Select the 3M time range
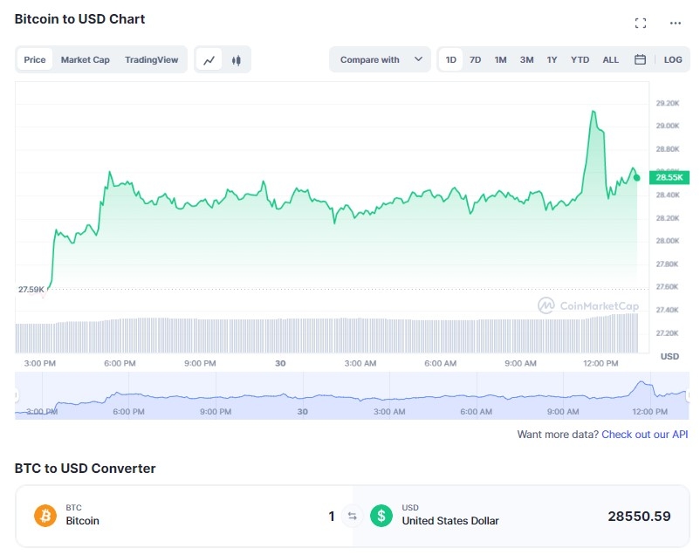The width and height of the screenshot is (700, 555). (526, 59)
